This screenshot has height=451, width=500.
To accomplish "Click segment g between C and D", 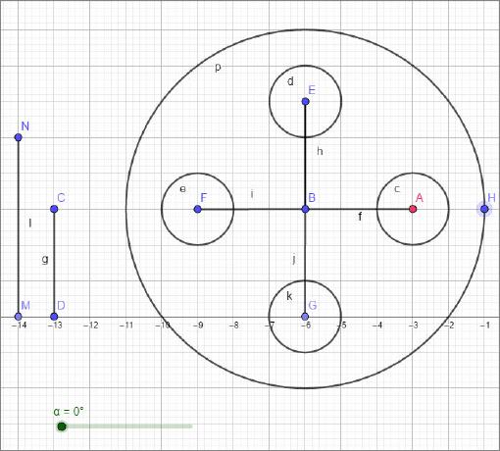I will coord(54,263).
